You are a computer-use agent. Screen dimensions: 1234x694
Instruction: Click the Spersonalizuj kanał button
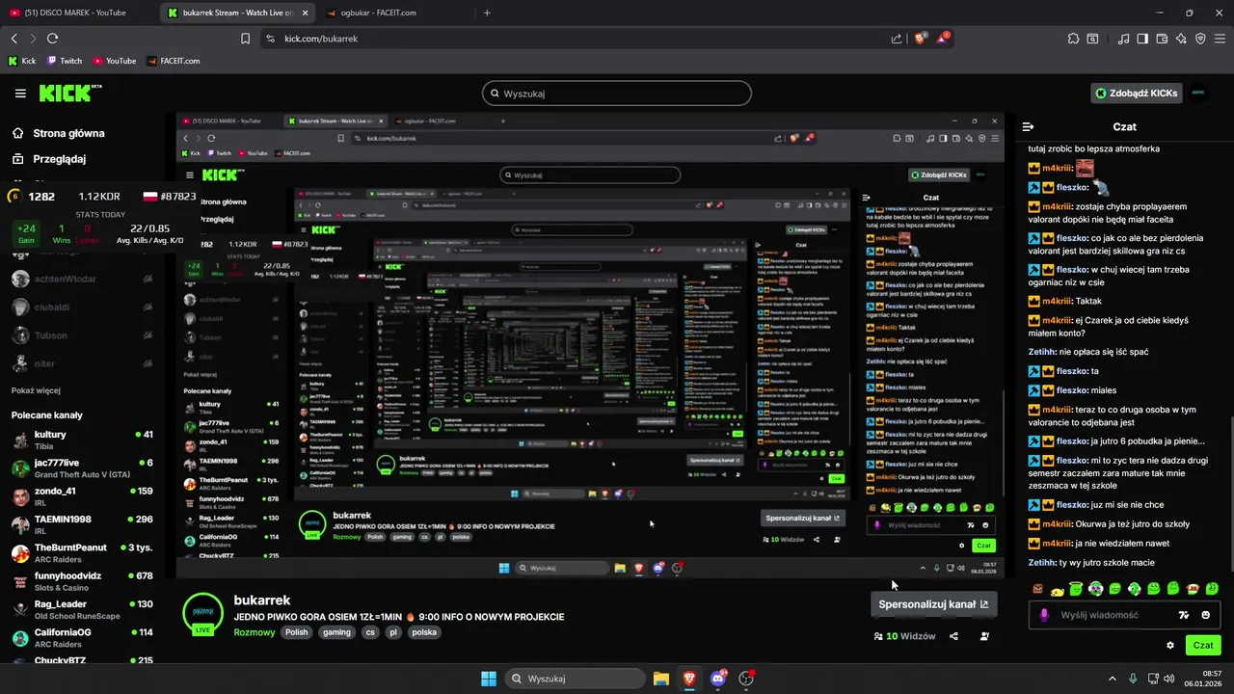pos(933,604)
